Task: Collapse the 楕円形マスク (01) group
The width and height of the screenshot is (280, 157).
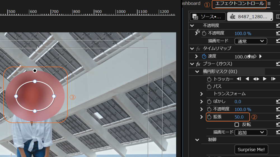Action: click(x=197, y=72)
